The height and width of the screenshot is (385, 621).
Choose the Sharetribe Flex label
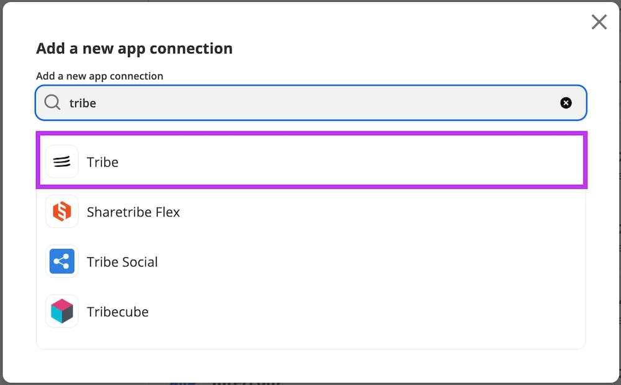pos(133,212)
